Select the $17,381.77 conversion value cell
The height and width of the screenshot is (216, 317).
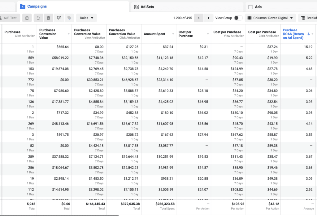(60, 102)
